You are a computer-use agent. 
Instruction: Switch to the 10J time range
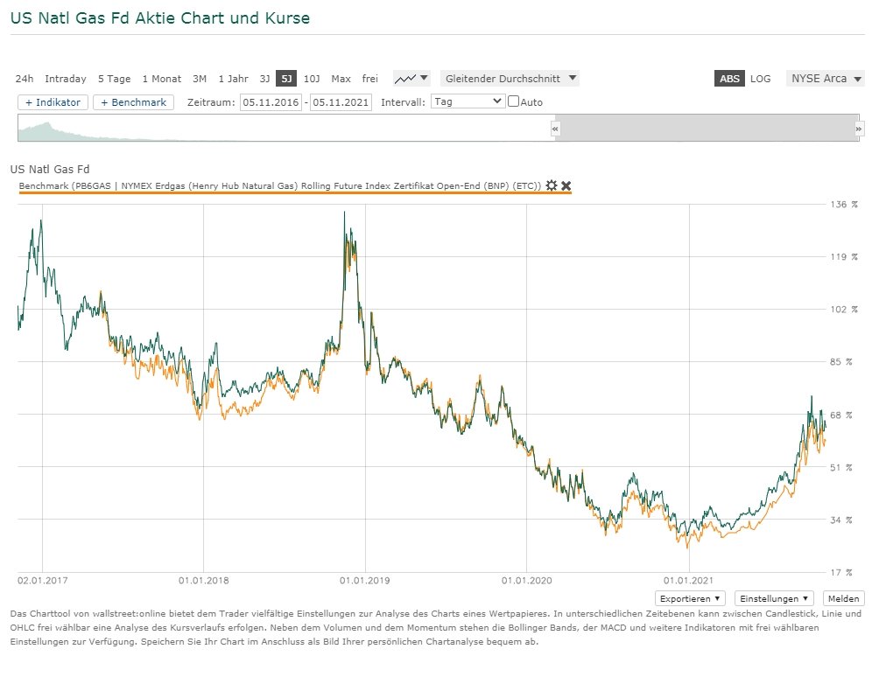point(312,79)
